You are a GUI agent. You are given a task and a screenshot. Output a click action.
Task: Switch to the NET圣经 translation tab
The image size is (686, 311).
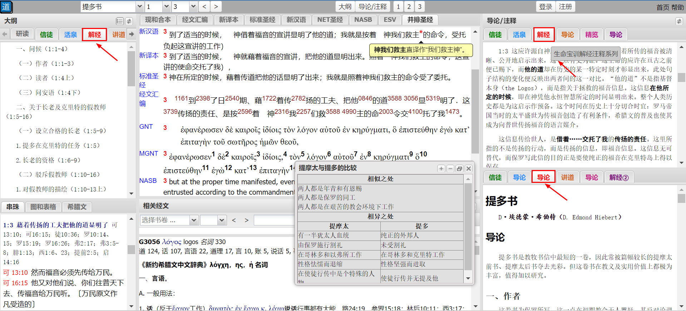[330, 20]
